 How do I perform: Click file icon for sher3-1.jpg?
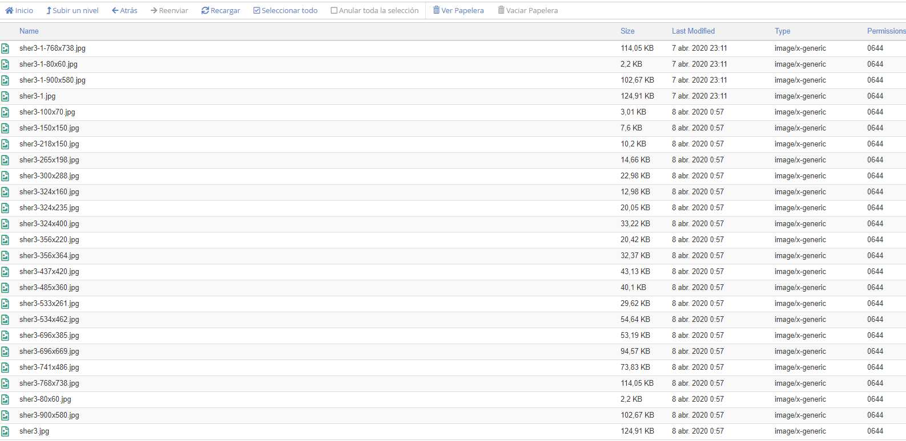coord(5,96)
